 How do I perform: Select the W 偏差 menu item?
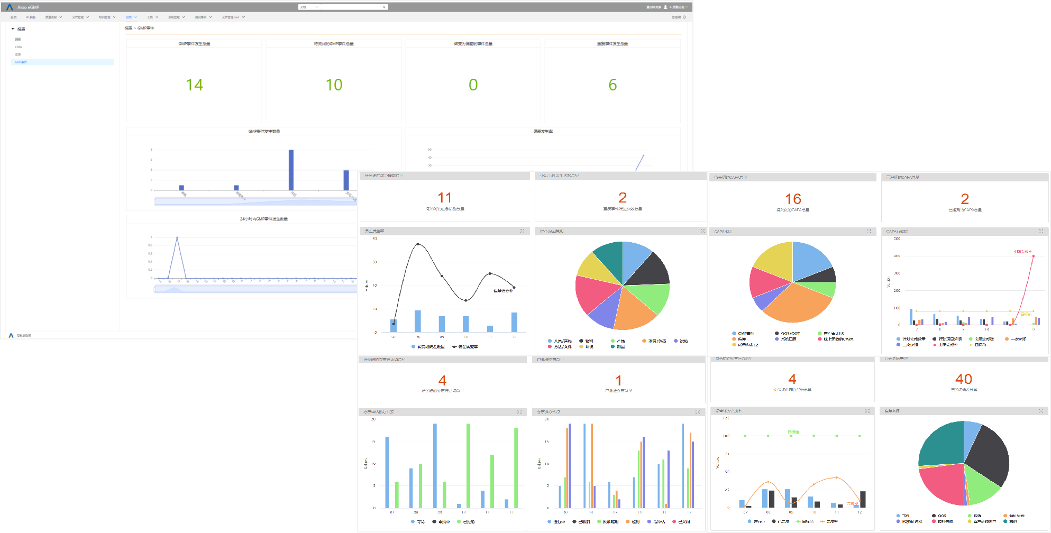coord(31,17)
